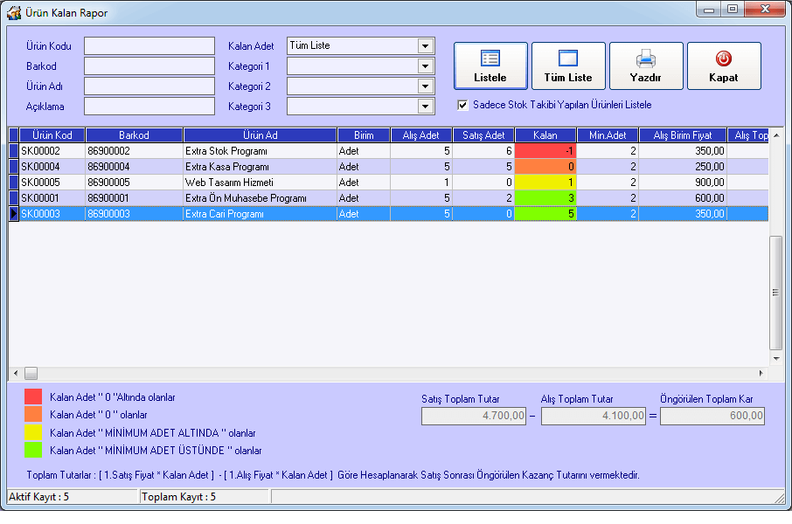This screenshot has height=524, width=792.
Task: Click the yellow Kalan cell showing 1
Action: tap(545, 183)
